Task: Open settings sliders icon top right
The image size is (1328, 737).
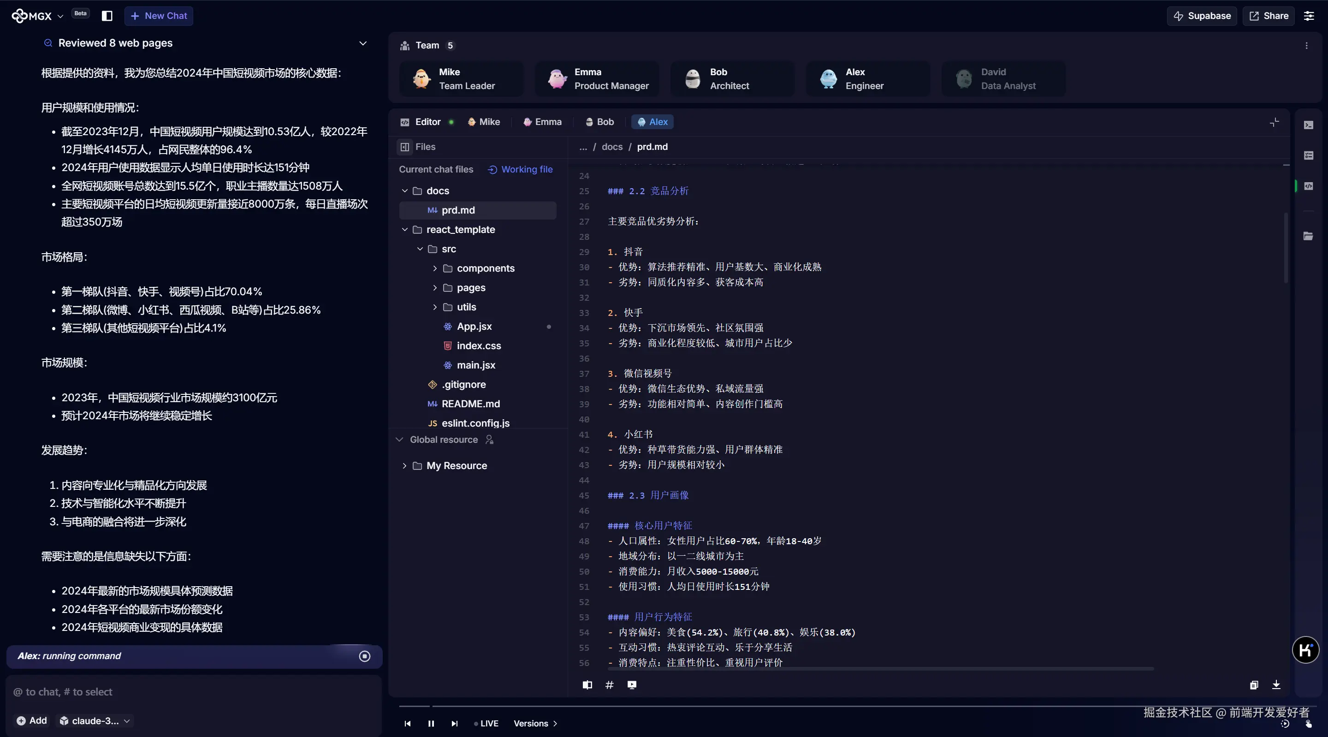Action: (x=1309, y=16)
